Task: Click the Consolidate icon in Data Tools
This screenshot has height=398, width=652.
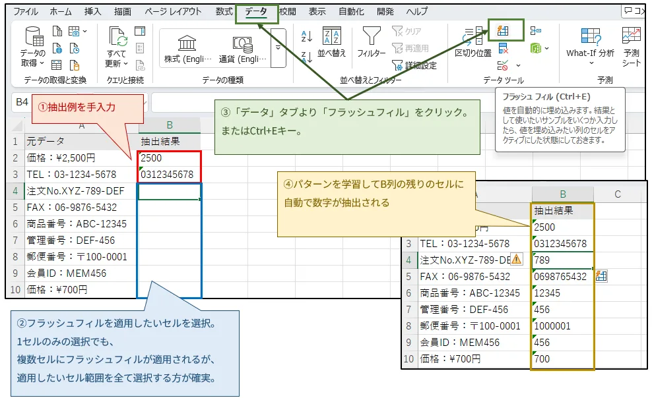Action: [535, 30]
